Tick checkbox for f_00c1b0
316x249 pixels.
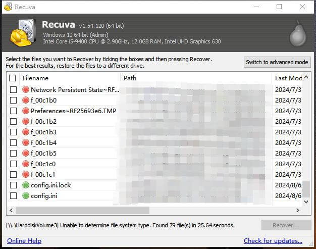[13, 100]
